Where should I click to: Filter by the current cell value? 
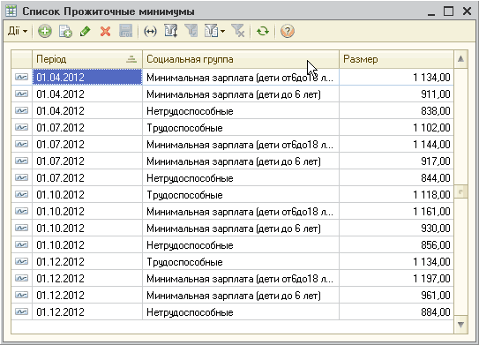pyautogui.click(x=191, y=31)
